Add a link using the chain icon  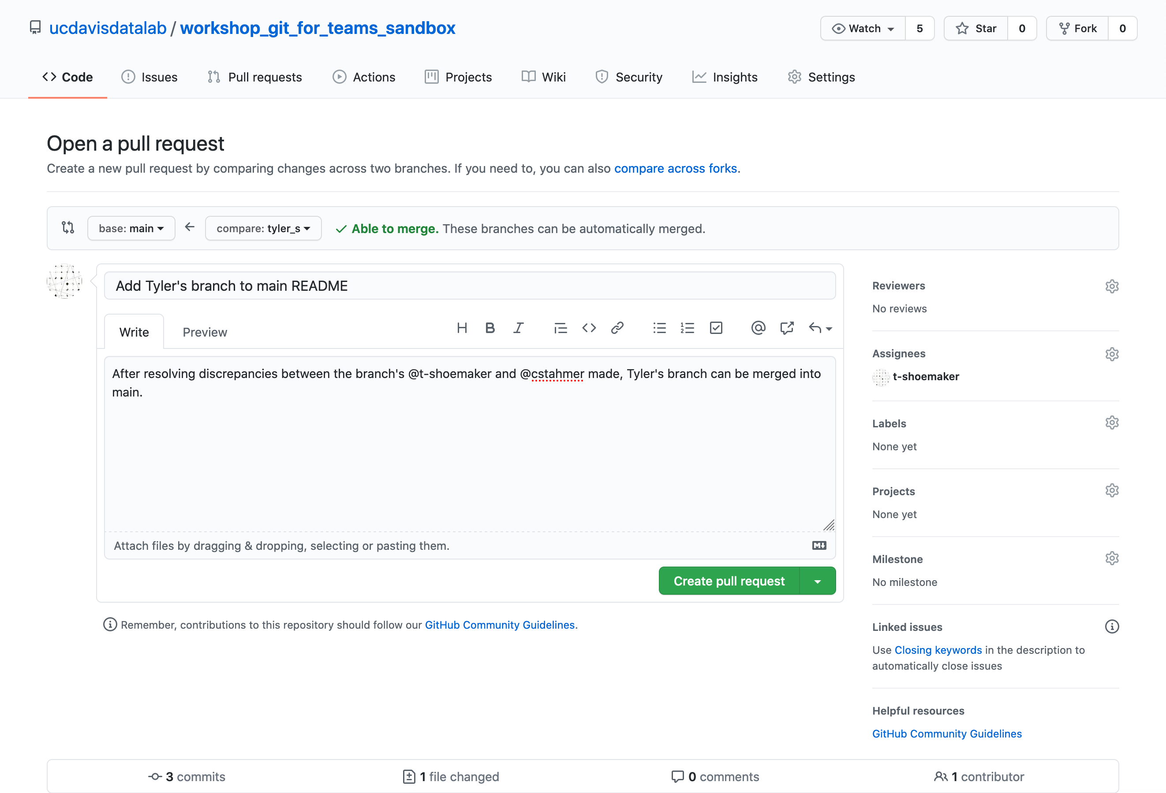coord(617,328)
